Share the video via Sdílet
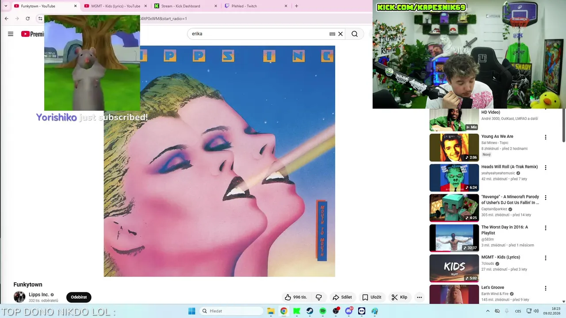 pos(342,297)
